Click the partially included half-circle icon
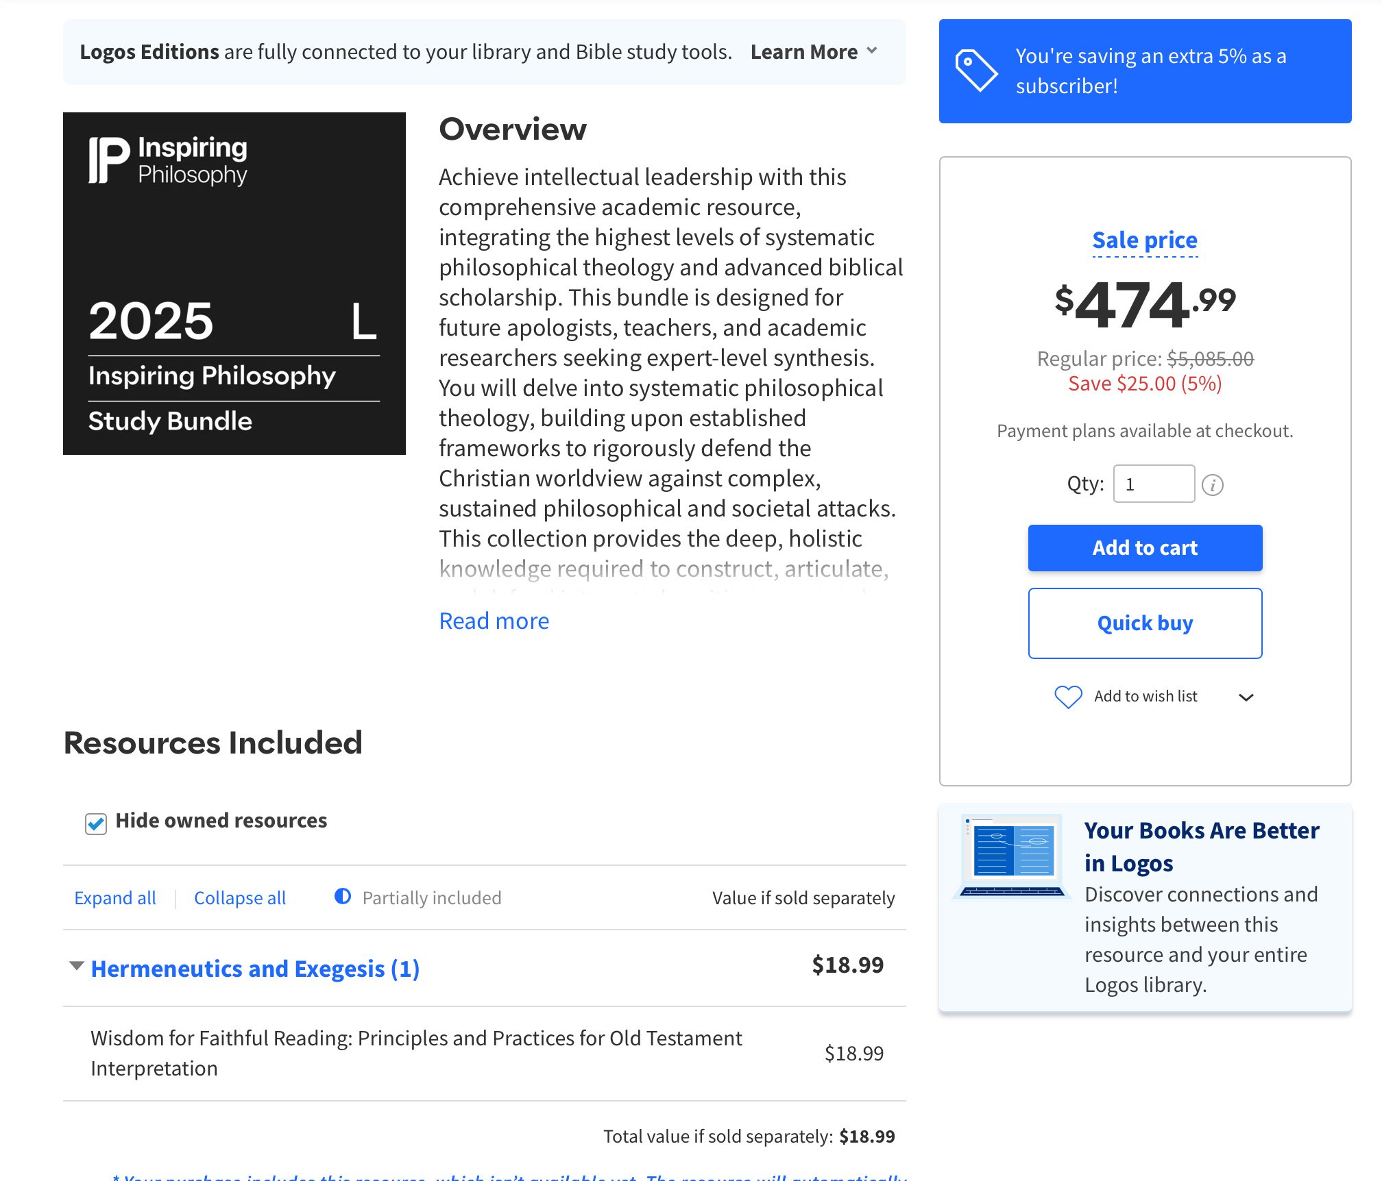The width and height of the screenshot is (1382, 1181). [x=343, y=897]
